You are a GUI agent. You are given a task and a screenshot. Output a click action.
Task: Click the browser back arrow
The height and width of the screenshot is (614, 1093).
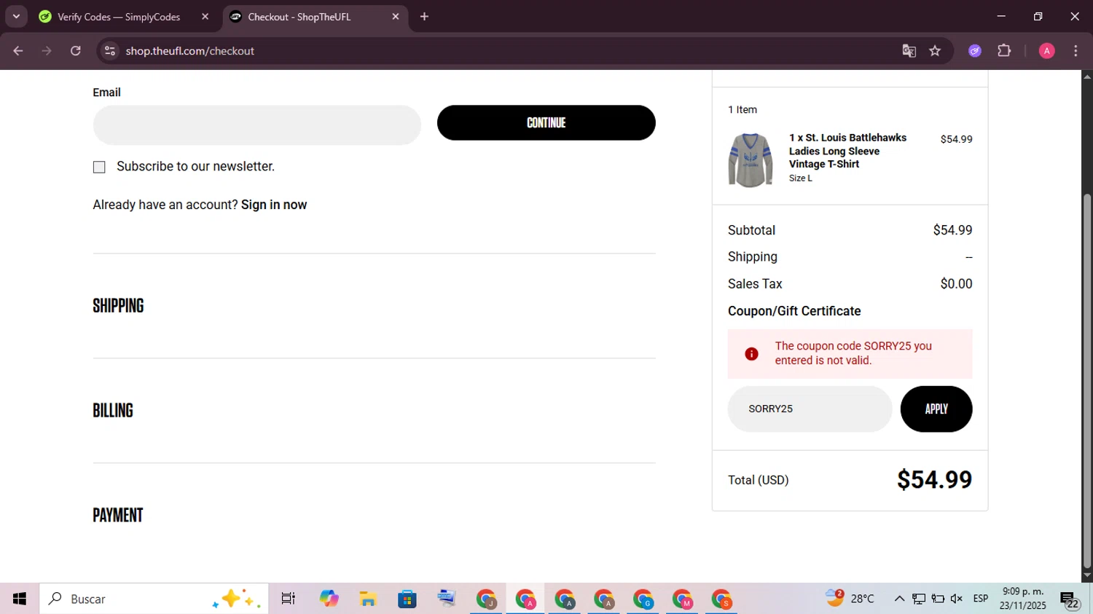click(x=18, y=51)
